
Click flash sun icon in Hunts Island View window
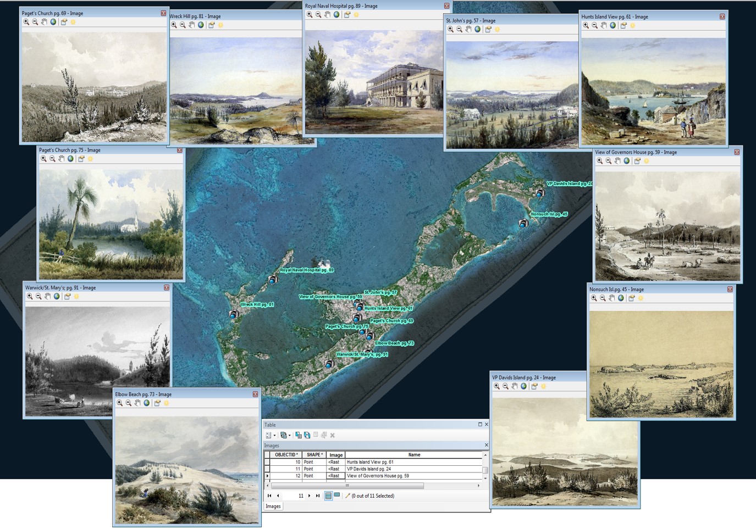[632, 25]
